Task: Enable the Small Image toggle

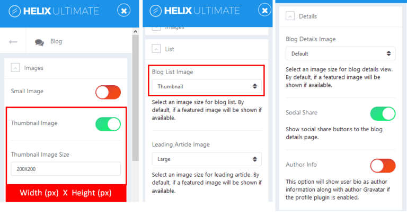Action: 108,92
